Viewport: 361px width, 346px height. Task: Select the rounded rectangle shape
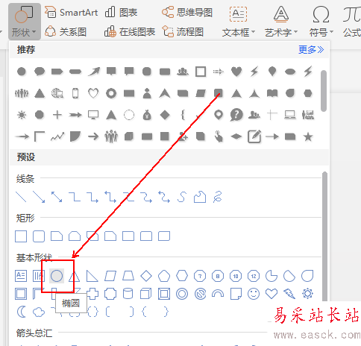tap(39, 236)
